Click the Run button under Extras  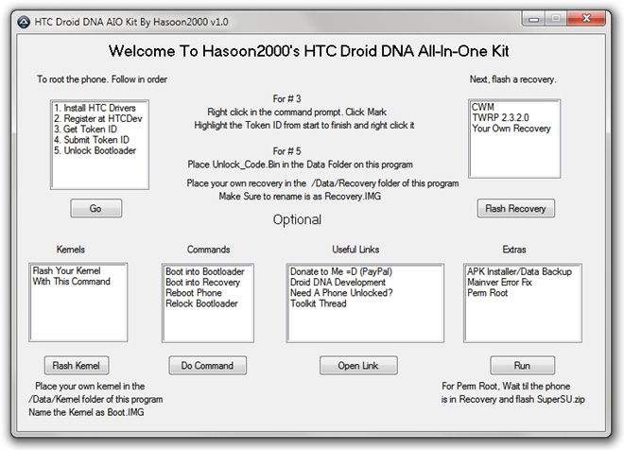(x=522, y=365)
